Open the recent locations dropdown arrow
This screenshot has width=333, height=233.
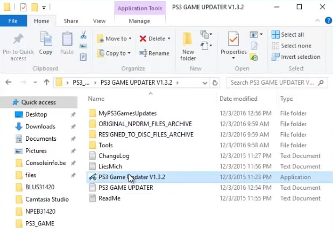[x=35, y=82]
